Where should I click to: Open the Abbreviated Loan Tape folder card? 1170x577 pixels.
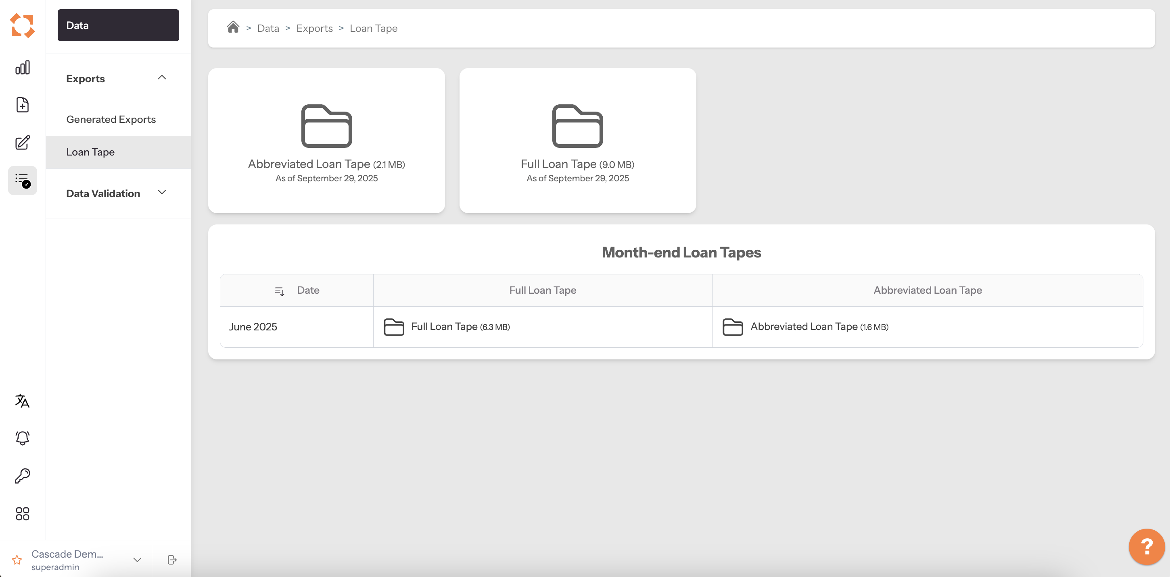tap(326, 141)
